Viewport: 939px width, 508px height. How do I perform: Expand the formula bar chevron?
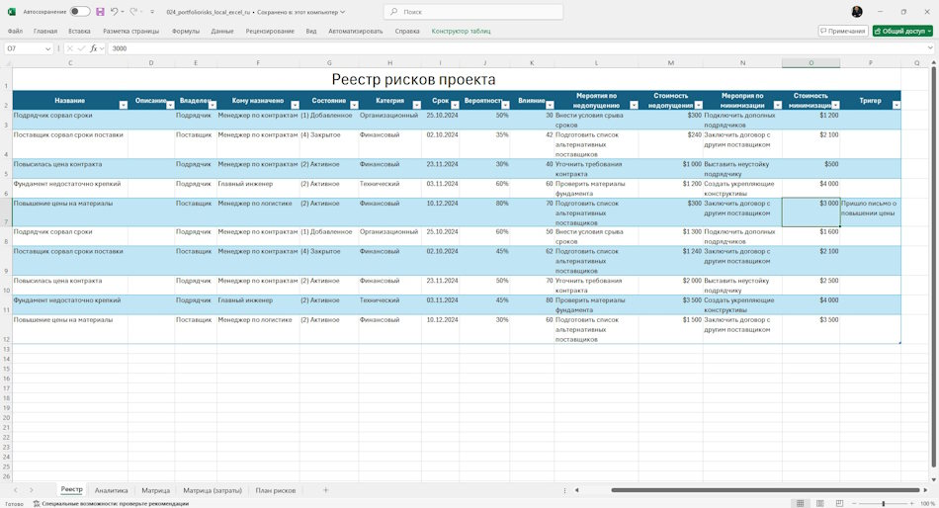(930, 48)
